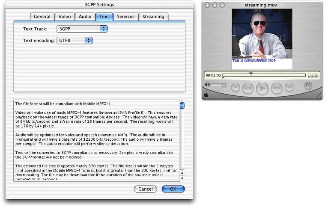Click the rewind button in streaming.mov player

tap(248, 88)
